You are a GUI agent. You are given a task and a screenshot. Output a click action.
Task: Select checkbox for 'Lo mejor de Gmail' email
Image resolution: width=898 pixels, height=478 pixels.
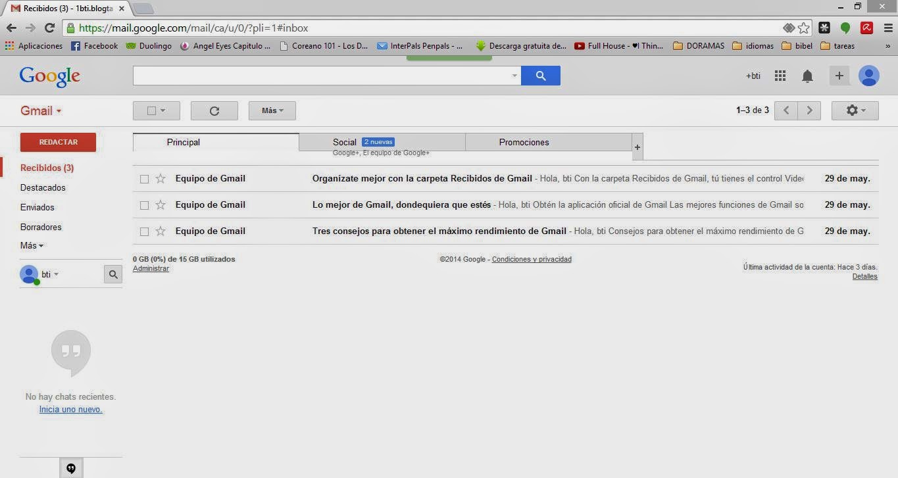pyautogui.click(x=144, y=205)
